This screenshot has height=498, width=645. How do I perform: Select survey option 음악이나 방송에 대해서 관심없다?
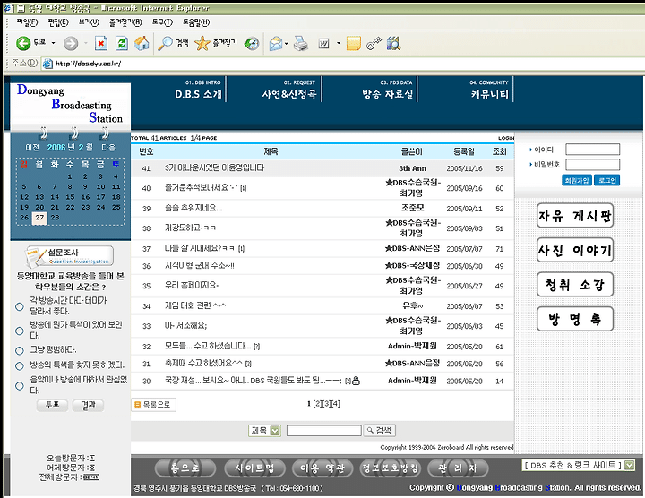click(x=20, y=386)
